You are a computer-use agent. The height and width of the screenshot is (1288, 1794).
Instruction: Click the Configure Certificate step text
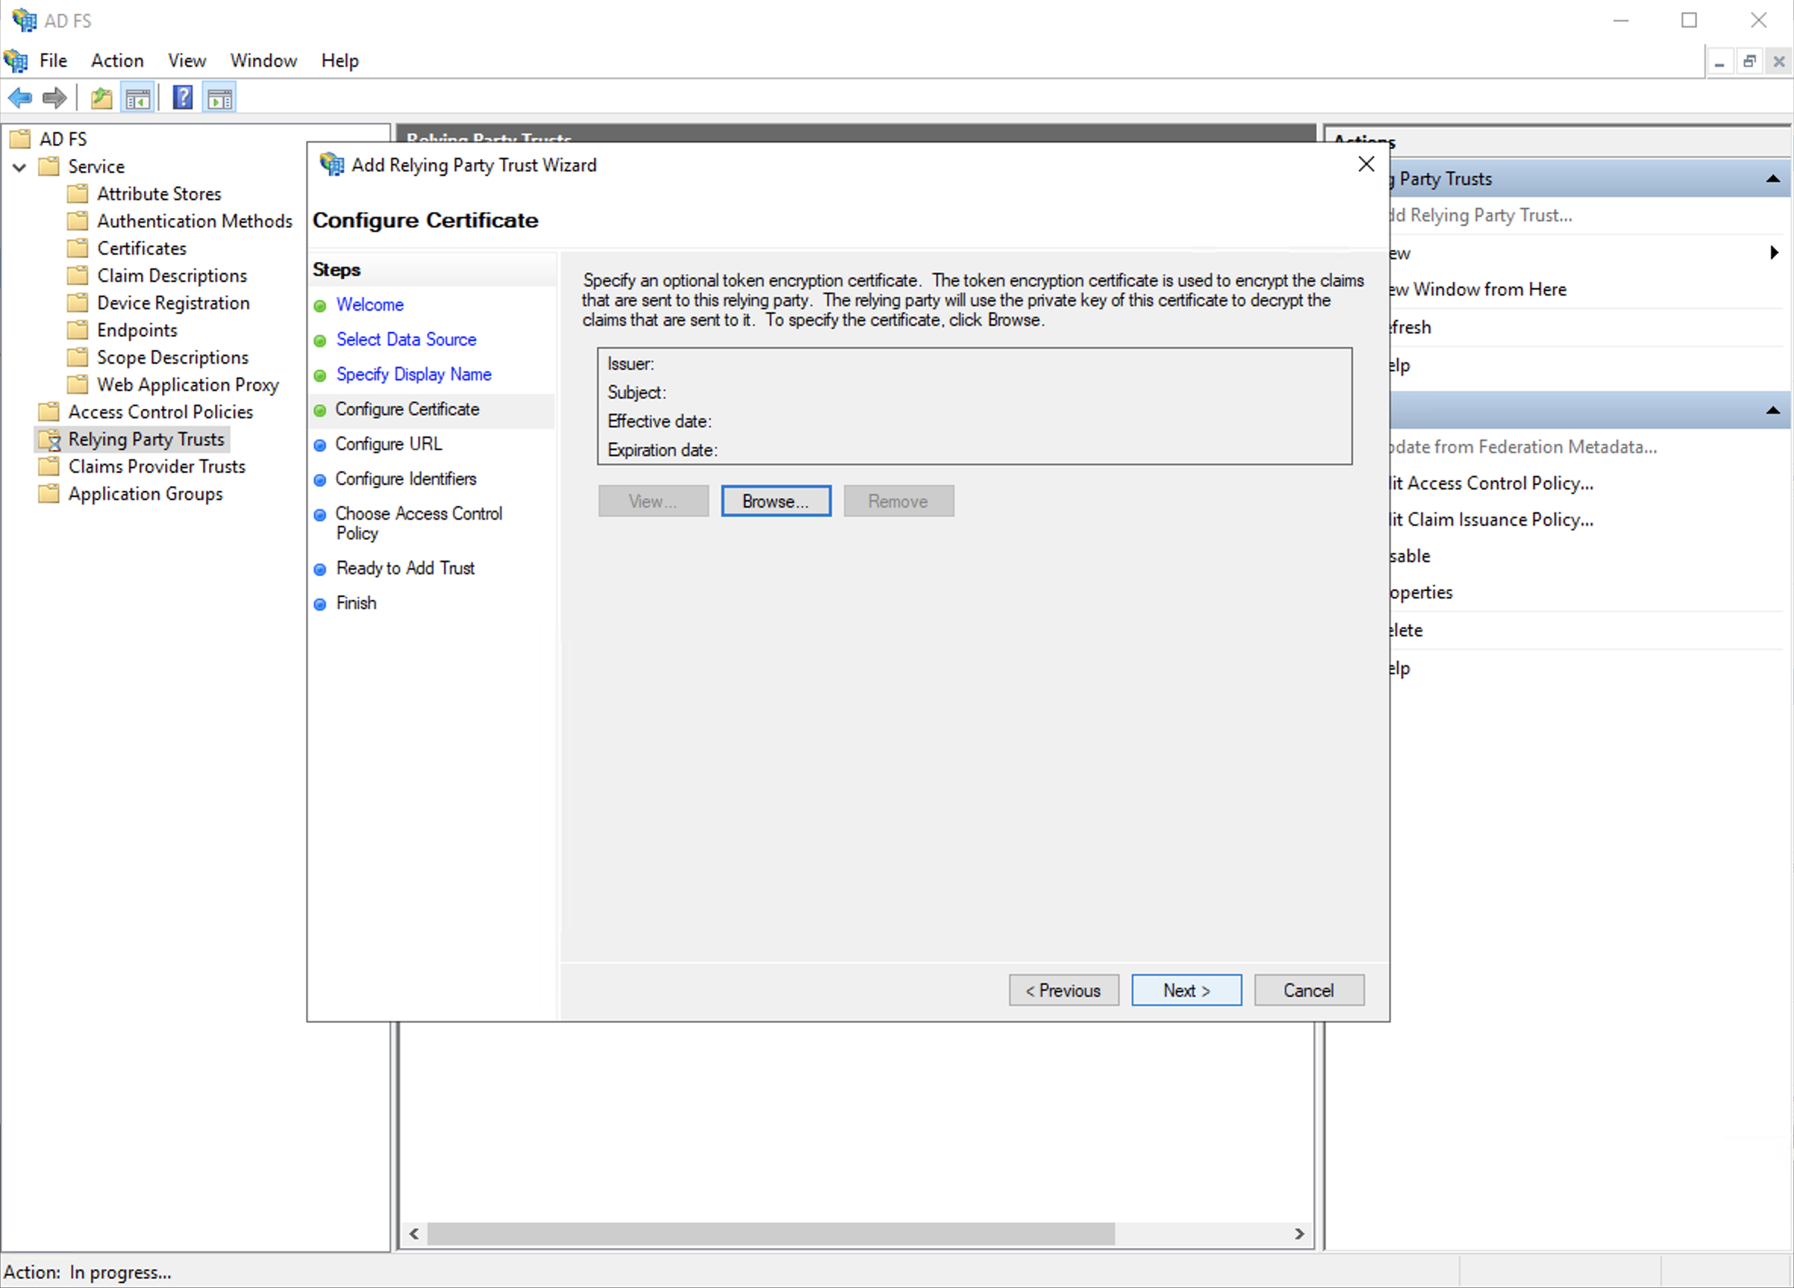[x=408, y=409]
